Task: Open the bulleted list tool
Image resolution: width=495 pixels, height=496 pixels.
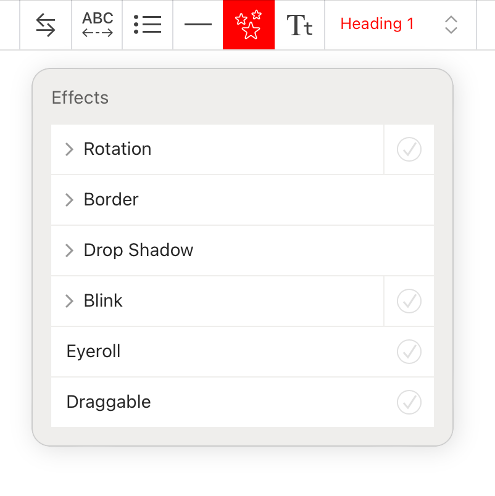Action: click(x=147, y=25)
